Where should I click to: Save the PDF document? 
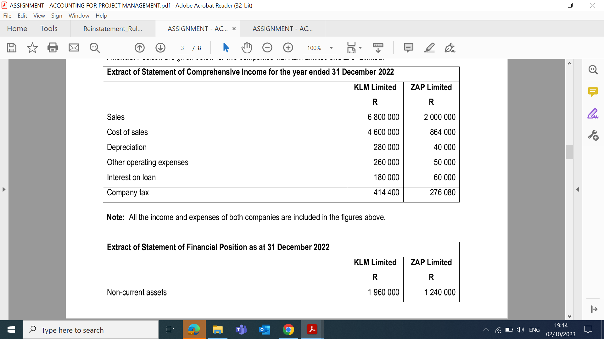tap(11, 48)
